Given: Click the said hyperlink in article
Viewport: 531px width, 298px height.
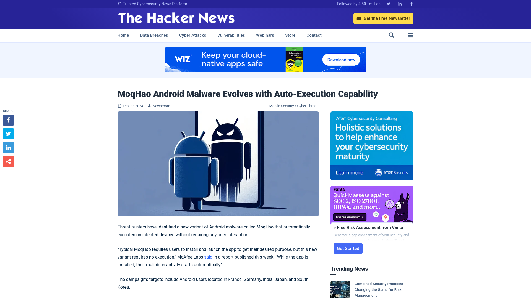Looking at the screenshot, I should tap(208, 257).
